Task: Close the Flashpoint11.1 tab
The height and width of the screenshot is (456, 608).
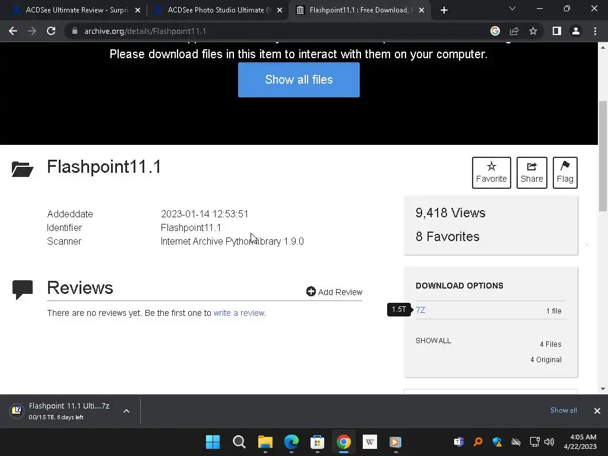Action: coord(422,10)
